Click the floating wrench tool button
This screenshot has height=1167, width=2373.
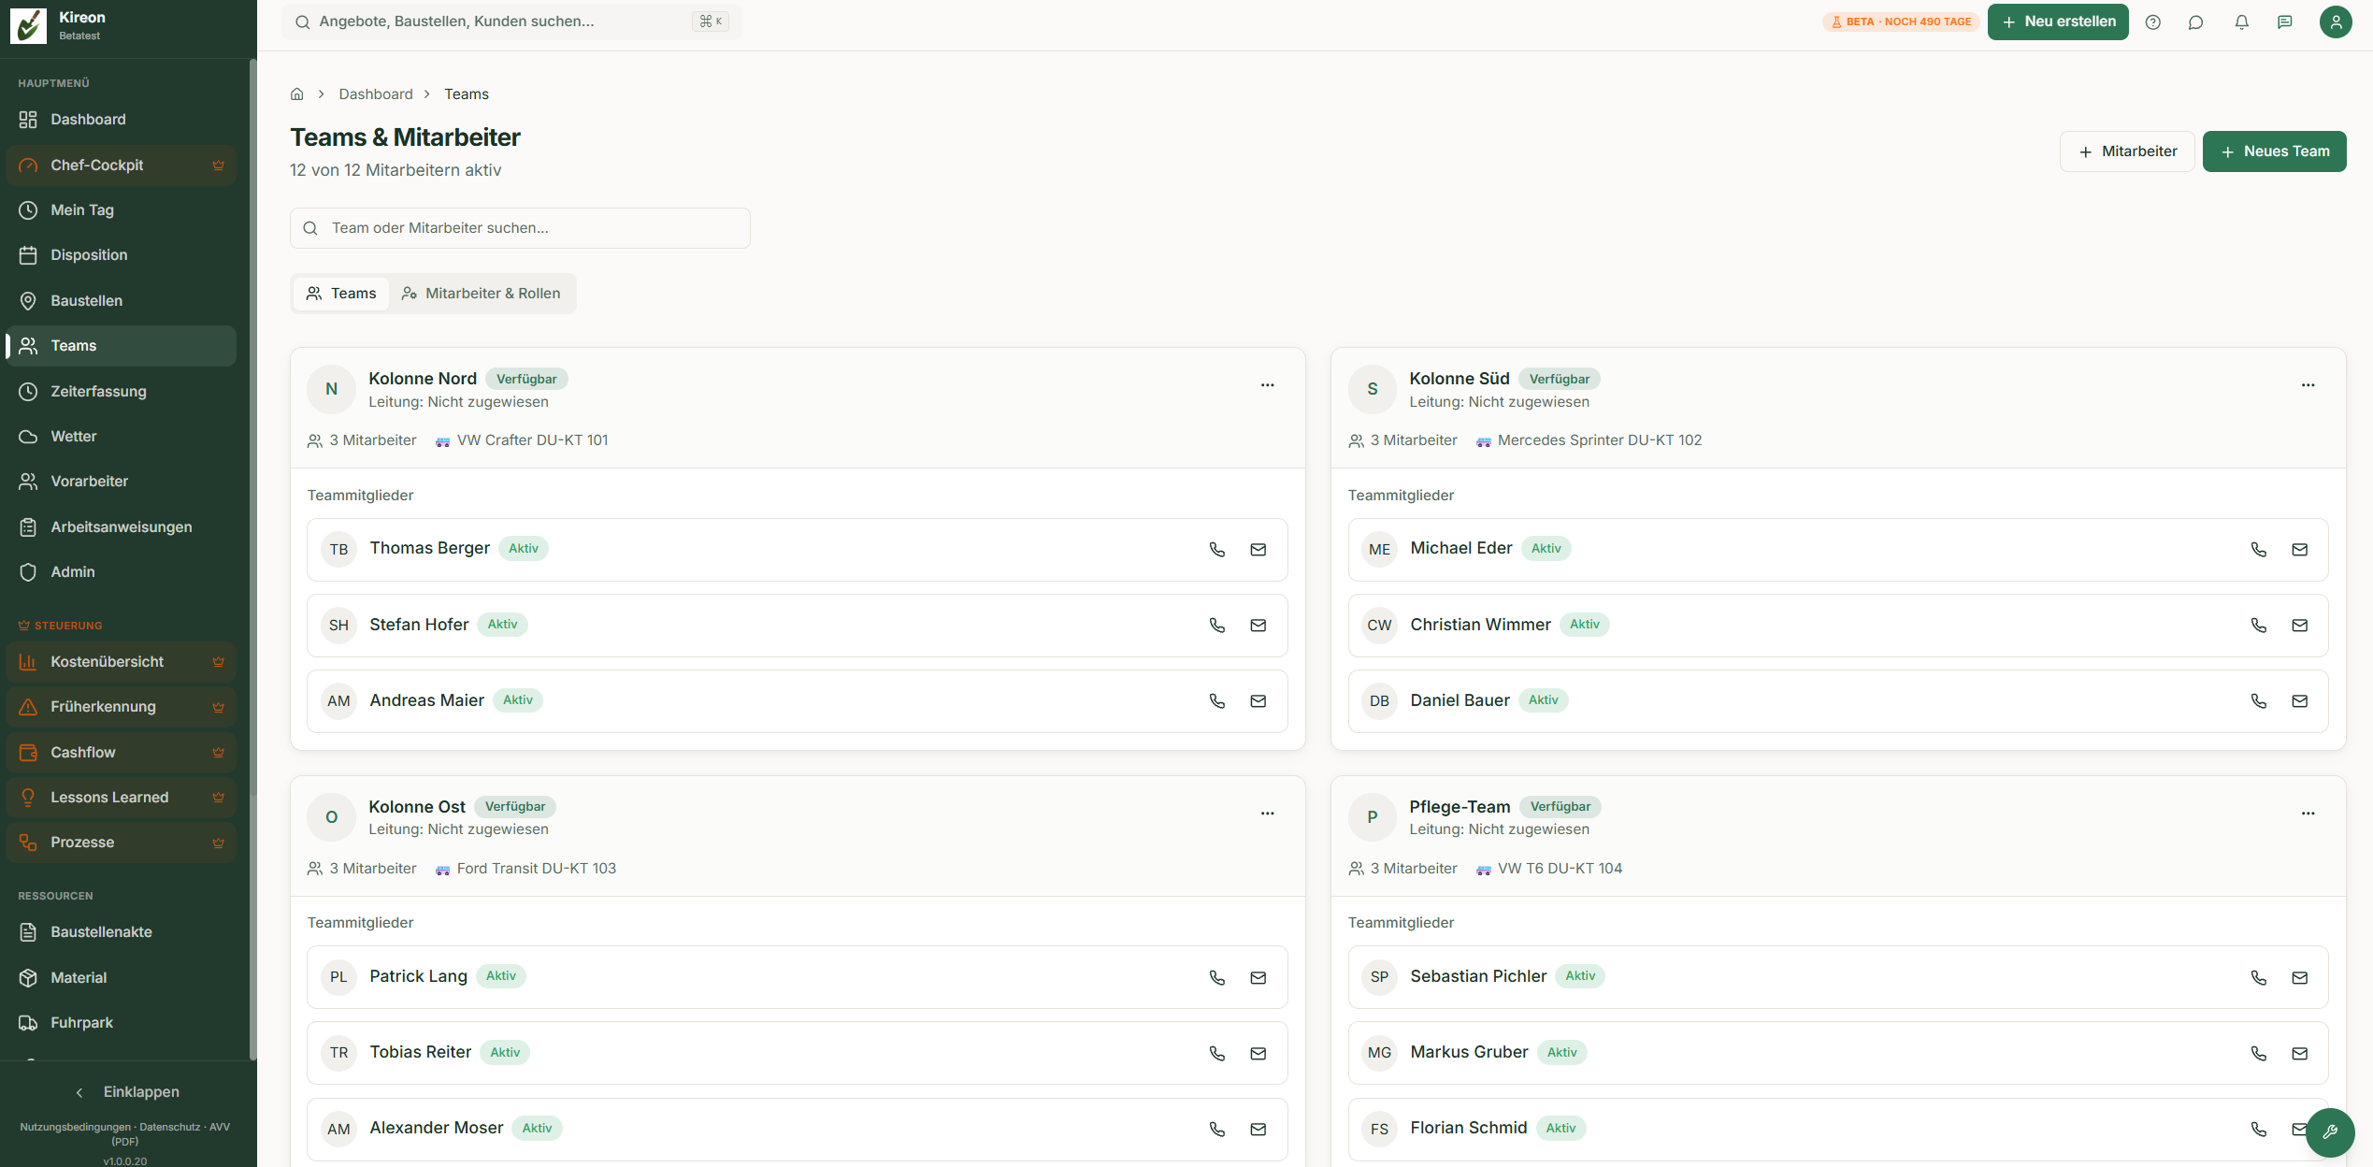2329,1131
